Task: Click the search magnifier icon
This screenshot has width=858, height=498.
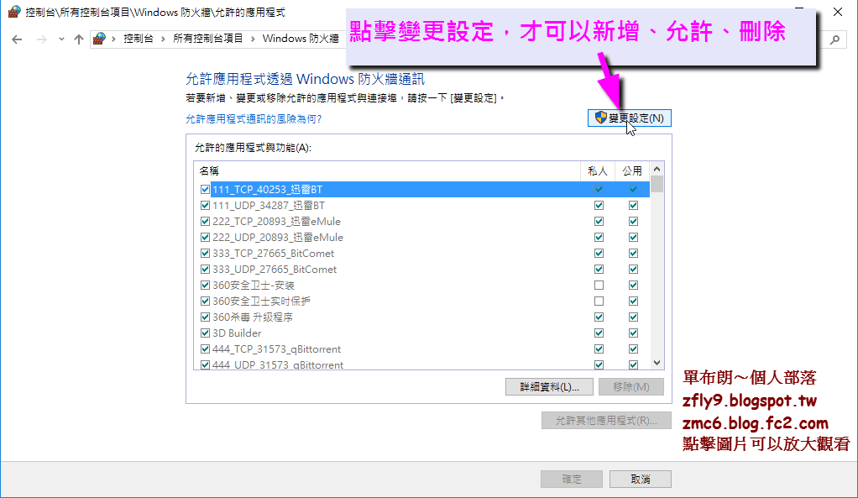Action: (x=835, y=39)
